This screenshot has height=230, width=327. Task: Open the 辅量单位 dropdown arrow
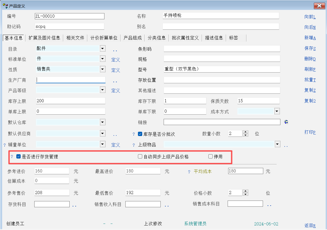(102, 144)
